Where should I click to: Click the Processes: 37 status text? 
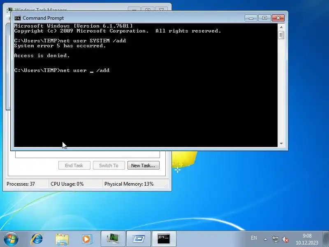pyautogui.click(x=21, y=184)
